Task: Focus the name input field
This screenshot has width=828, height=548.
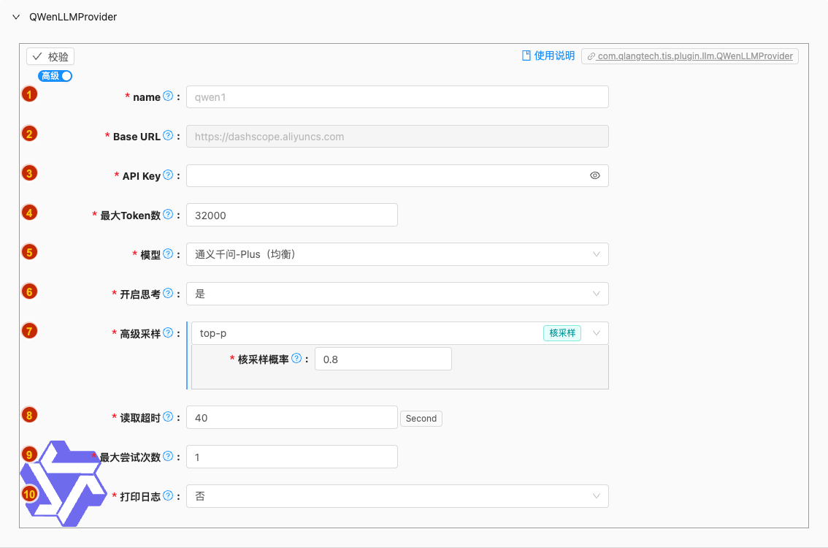Action: (x=397, y=96)
